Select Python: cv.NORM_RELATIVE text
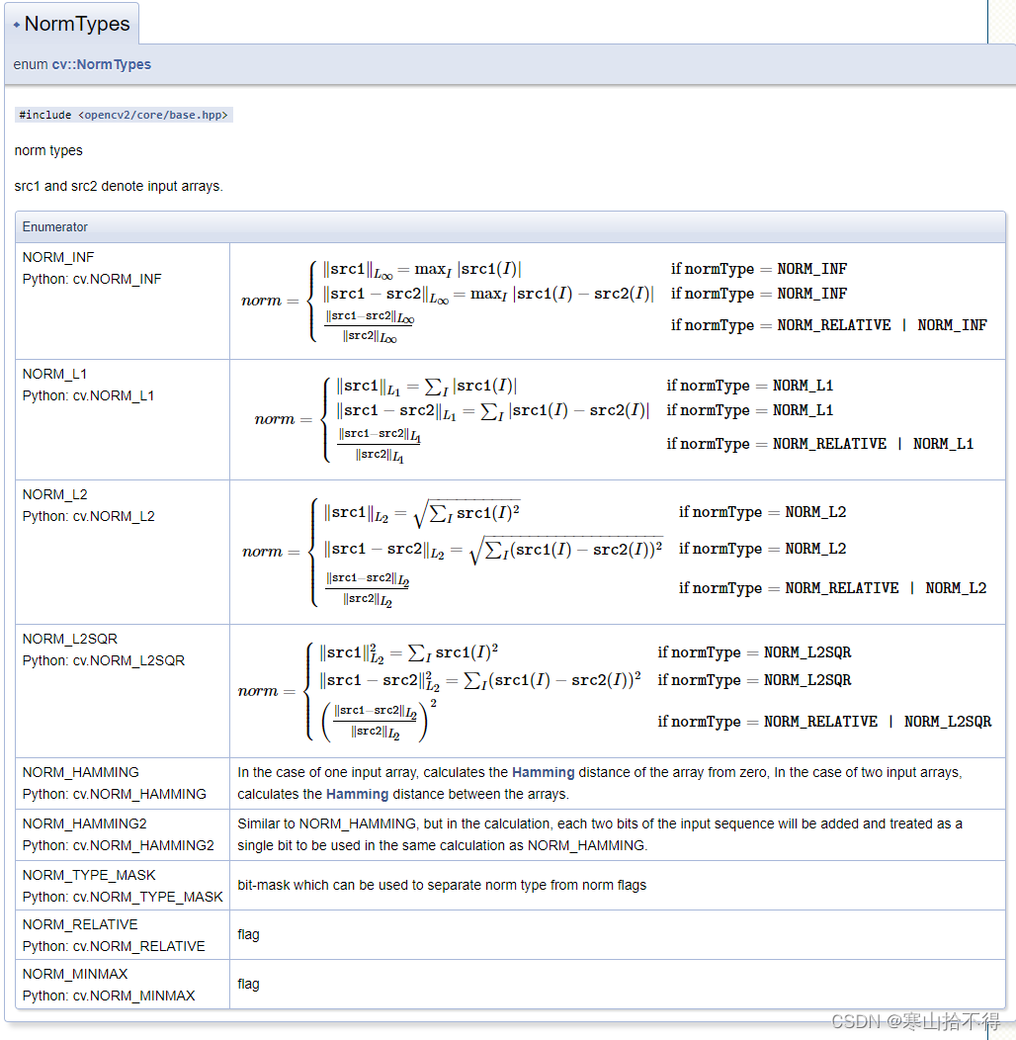1016x1040 pixels. [114, 946]
